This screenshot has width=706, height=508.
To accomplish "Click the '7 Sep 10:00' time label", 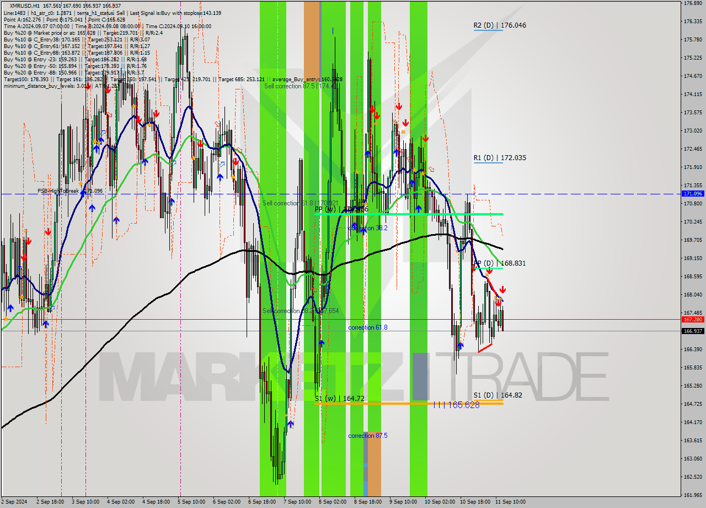I will coord(297,502).
